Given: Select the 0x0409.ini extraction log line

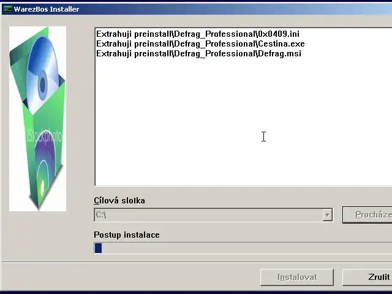Looking at the screenshot, I should (x=198, y=34).
